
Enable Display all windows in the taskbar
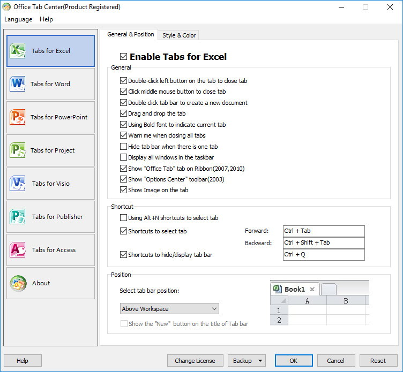[x=123, y=157]
